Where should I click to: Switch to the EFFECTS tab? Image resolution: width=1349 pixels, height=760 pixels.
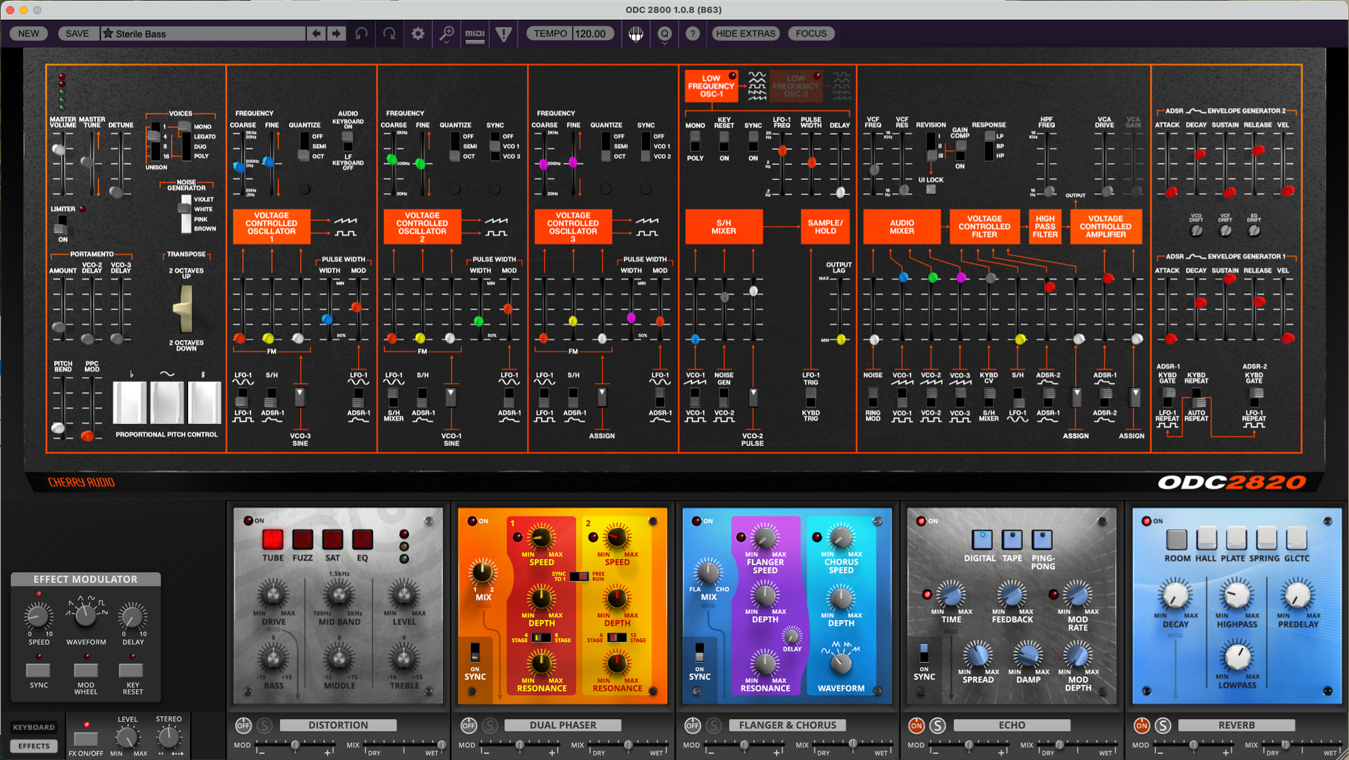click(34, 746)
